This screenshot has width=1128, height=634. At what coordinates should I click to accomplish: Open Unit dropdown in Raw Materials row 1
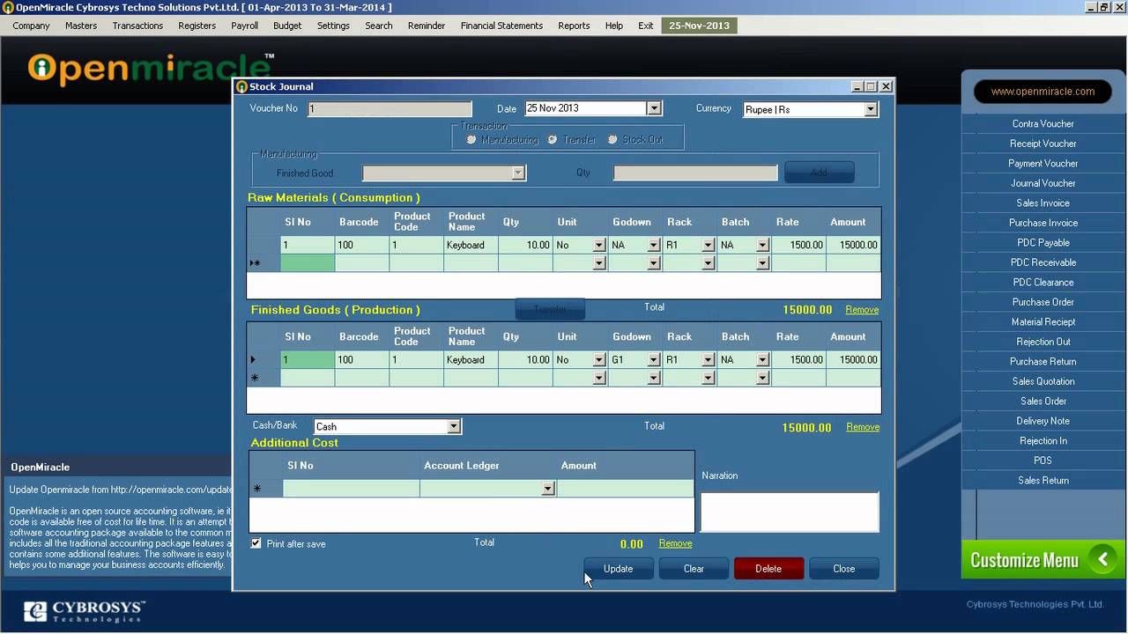pyautogui.click(x=599, y=245)
